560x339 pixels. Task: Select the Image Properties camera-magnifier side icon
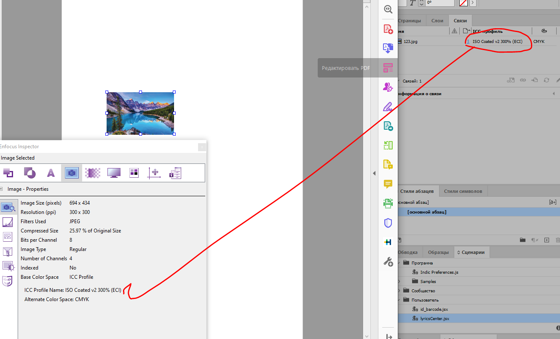[x=9, y=207]
